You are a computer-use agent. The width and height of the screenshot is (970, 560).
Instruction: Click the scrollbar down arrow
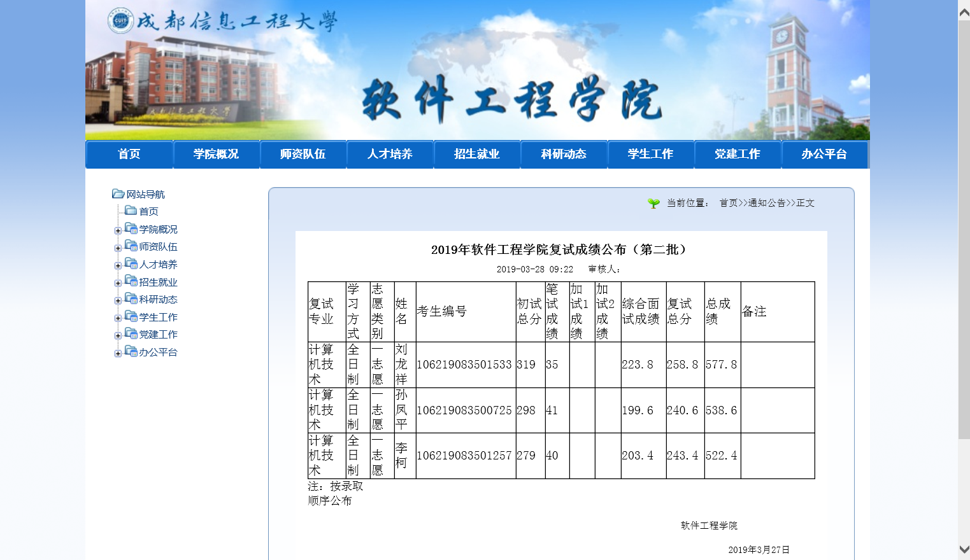point(964,549)
